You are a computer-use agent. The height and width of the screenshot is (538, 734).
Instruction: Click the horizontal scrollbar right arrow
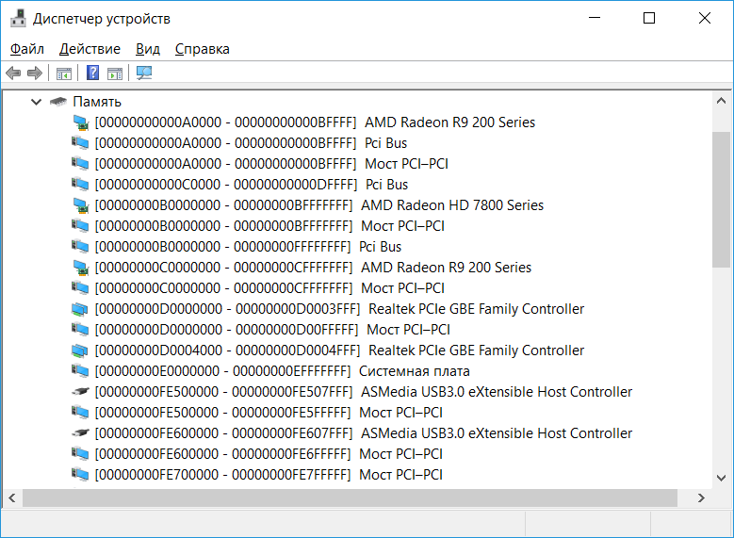701,497
